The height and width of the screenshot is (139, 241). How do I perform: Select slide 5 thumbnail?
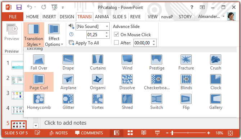(19, 125)
